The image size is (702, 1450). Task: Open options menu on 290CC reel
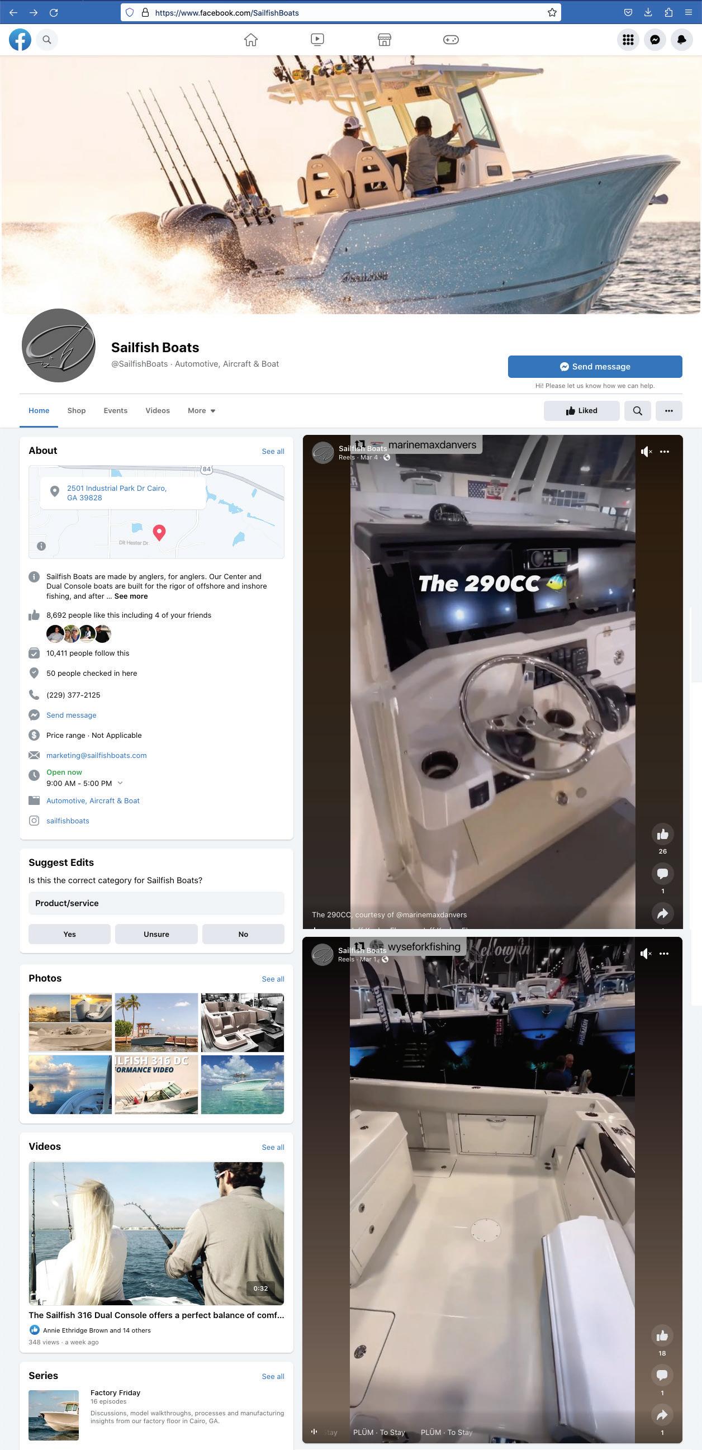point(665,452)
